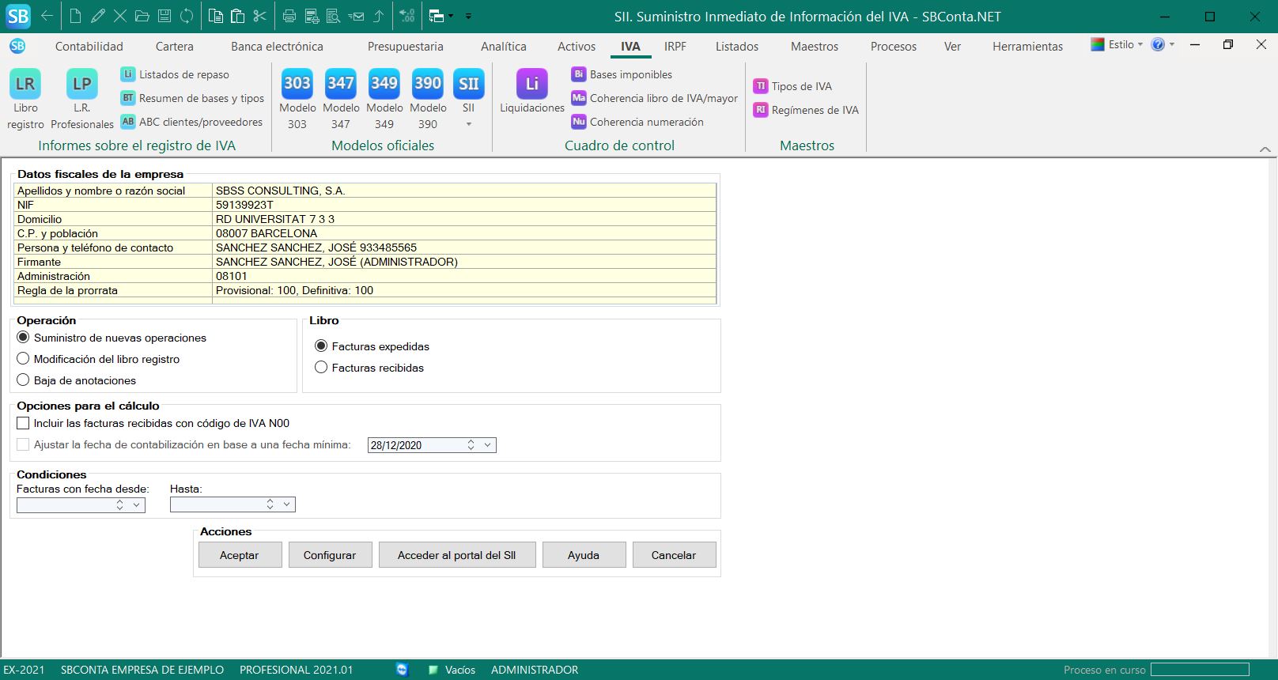Viewport: 1278px width, 680px height.
Task: Click the L.R. Profesionales (LP) icon
Action: tap(82, 85)
